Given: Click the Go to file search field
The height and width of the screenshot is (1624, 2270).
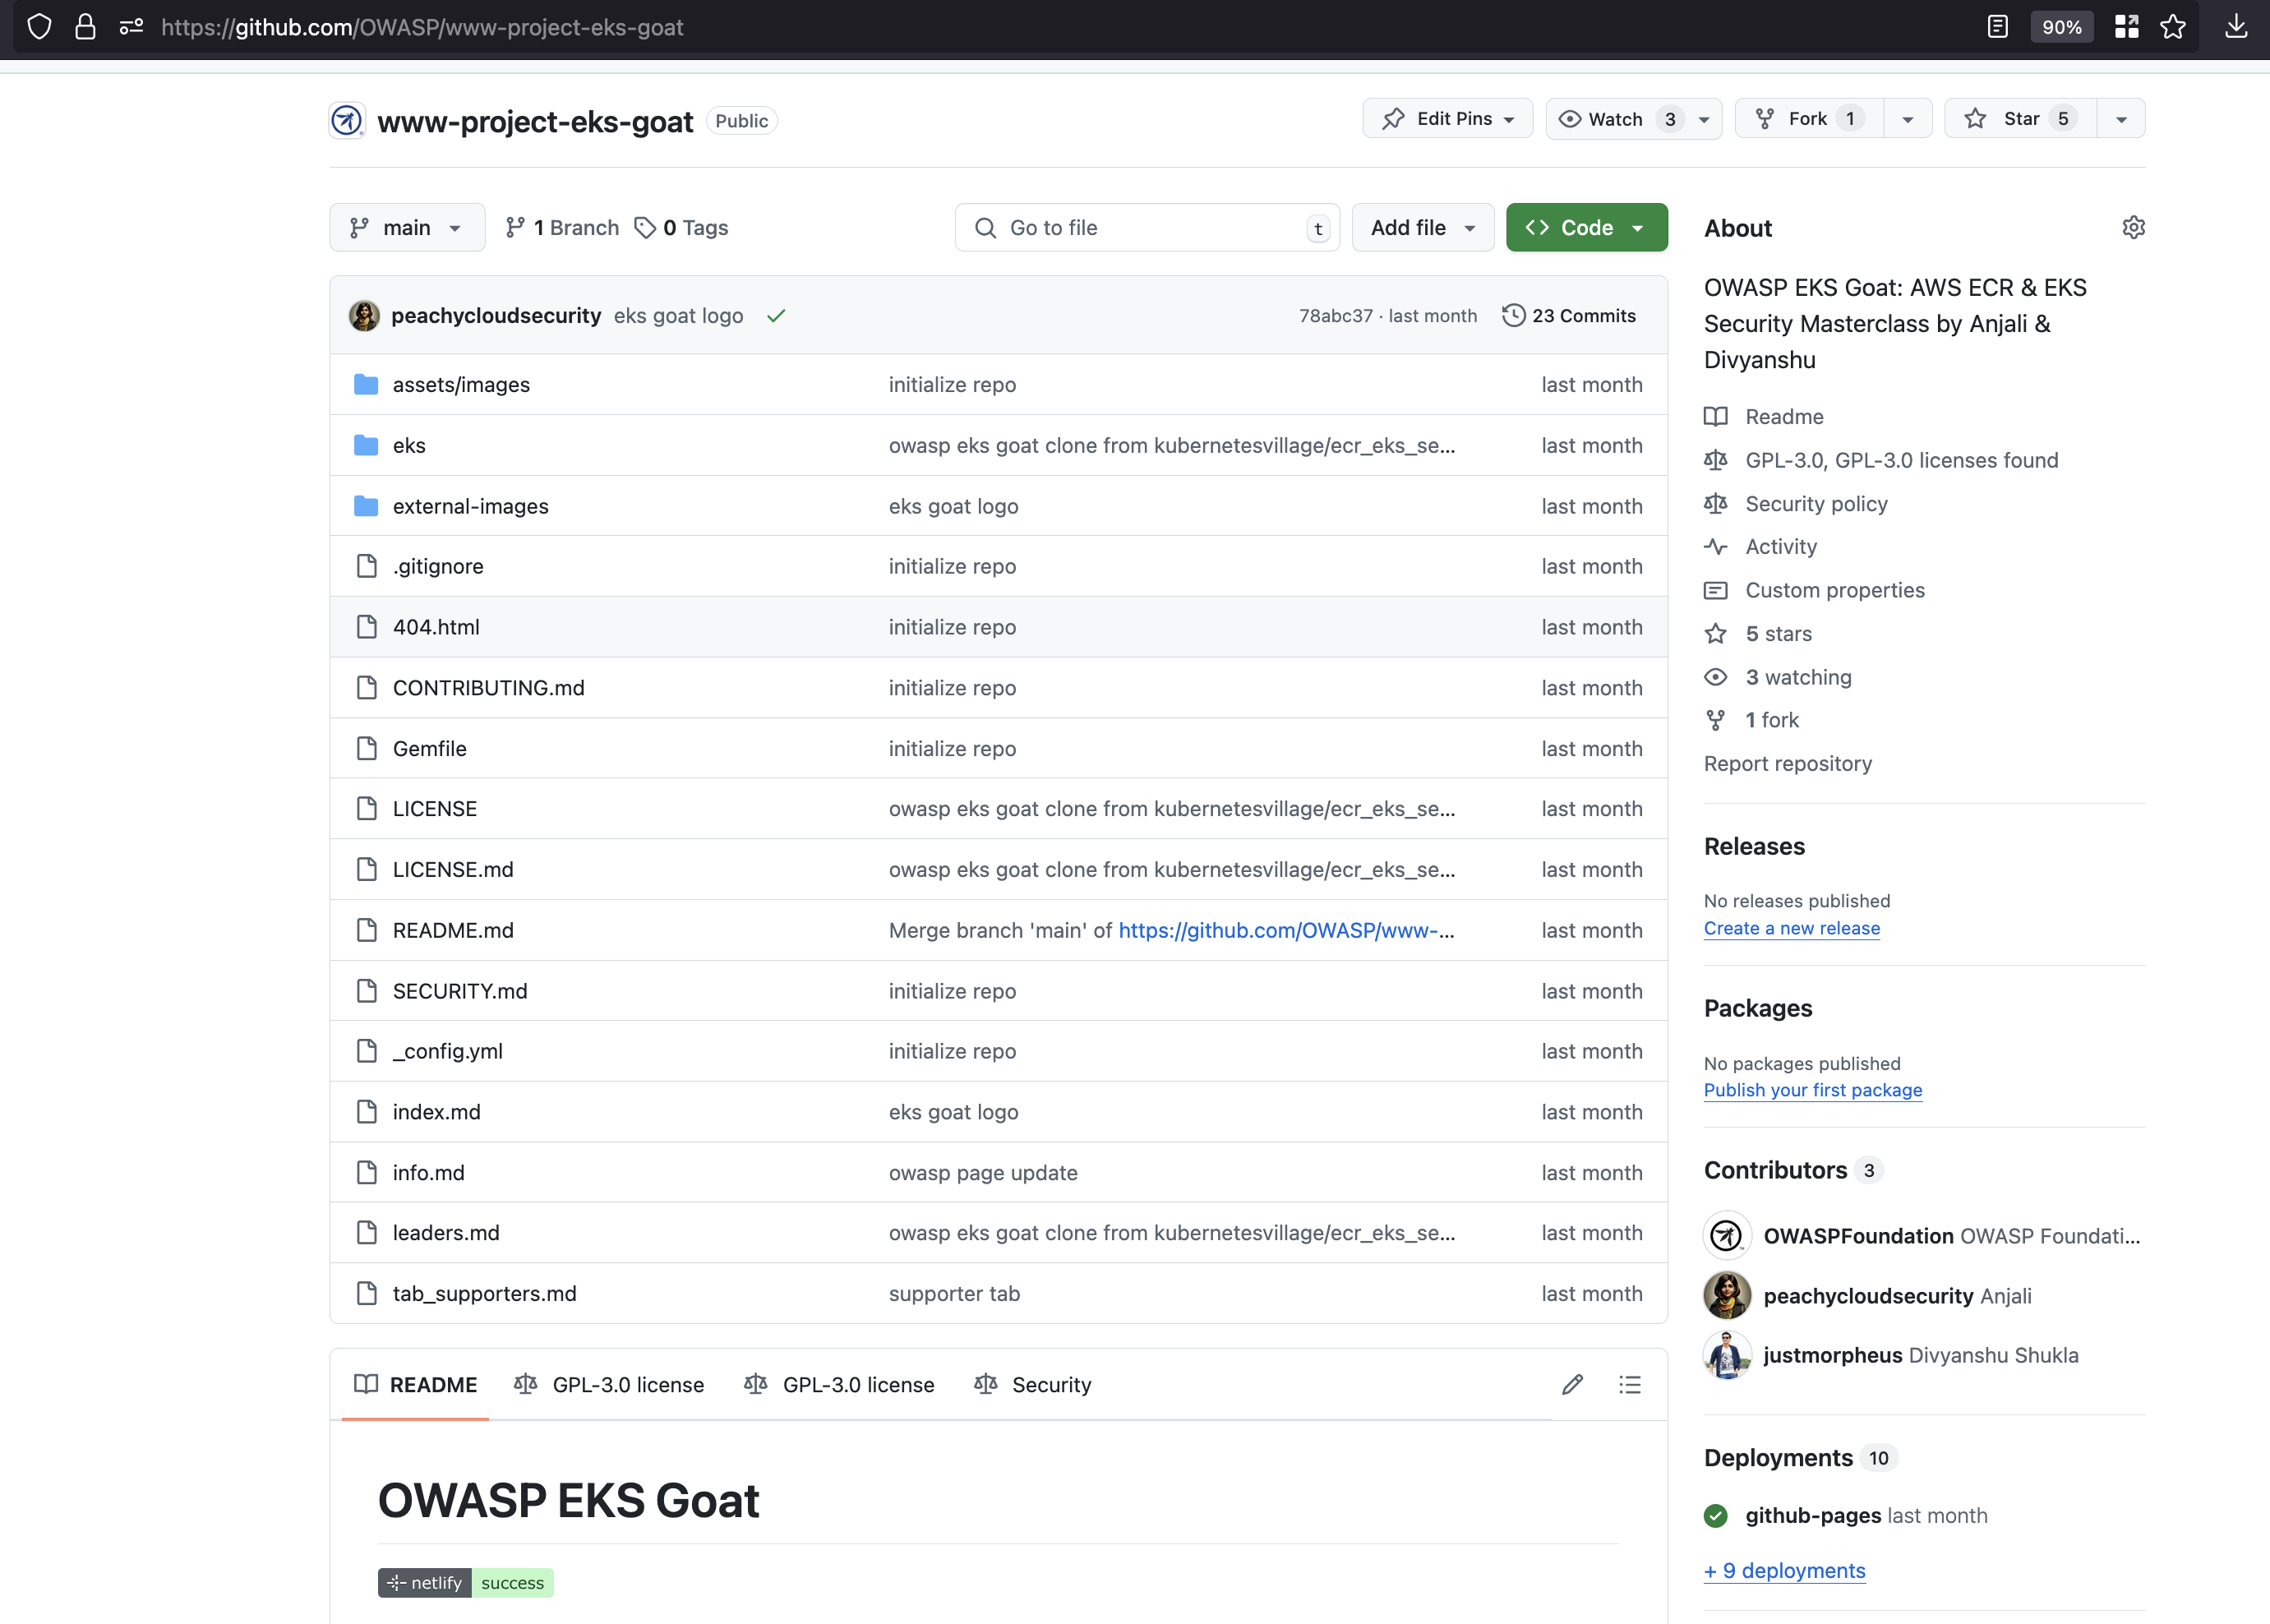Looking at the screenshot, I should coord(1146,228).
